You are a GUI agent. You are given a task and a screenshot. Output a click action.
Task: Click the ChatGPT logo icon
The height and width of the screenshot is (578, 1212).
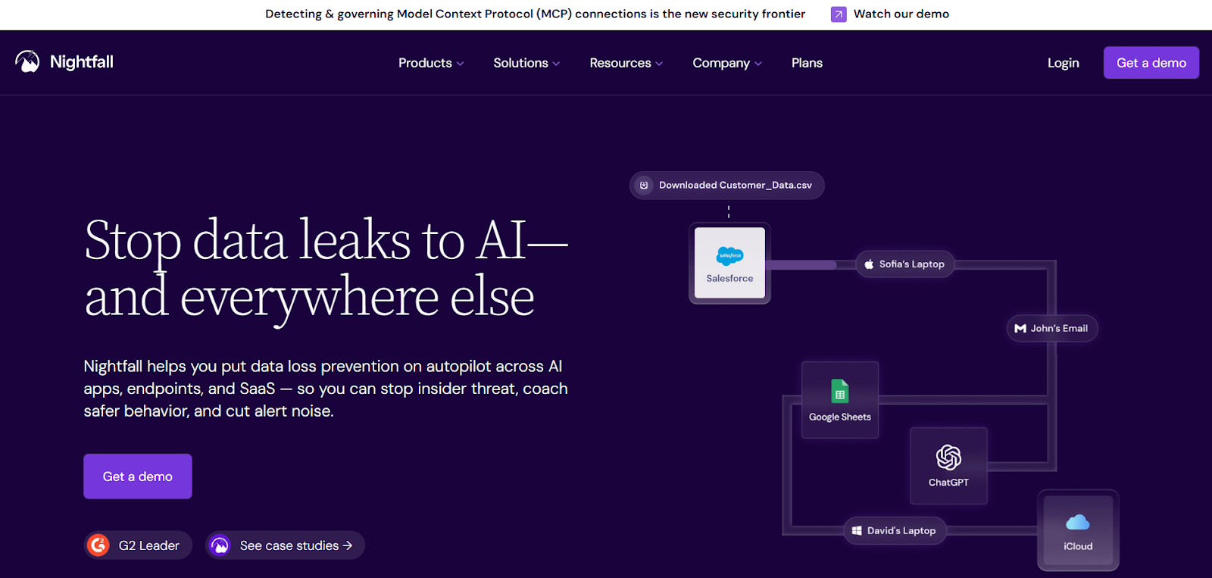pos(948,458)
